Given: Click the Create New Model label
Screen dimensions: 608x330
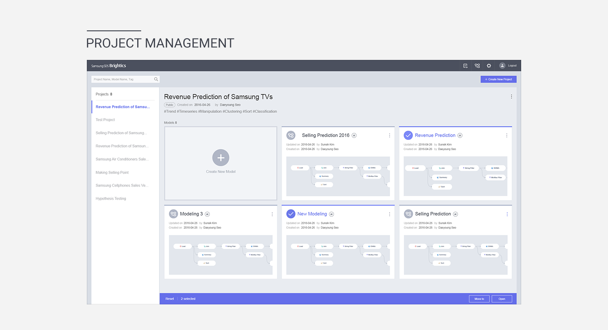Looking at the screenshot, I should [x=221, y=172].
